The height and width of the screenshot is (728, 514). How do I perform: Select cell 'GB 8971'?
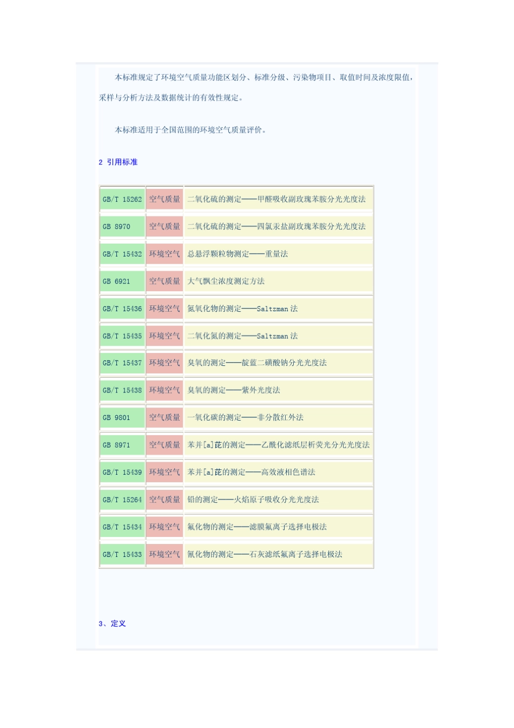(122, 445)
